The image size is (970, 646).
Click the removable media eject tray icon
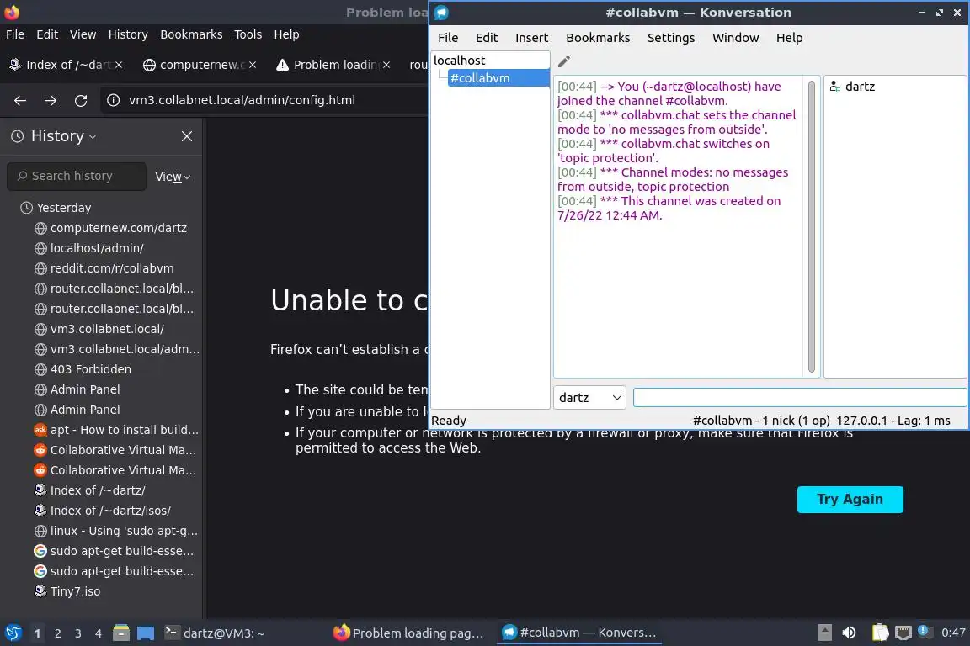pyautogui.click(x=824, y=633)
